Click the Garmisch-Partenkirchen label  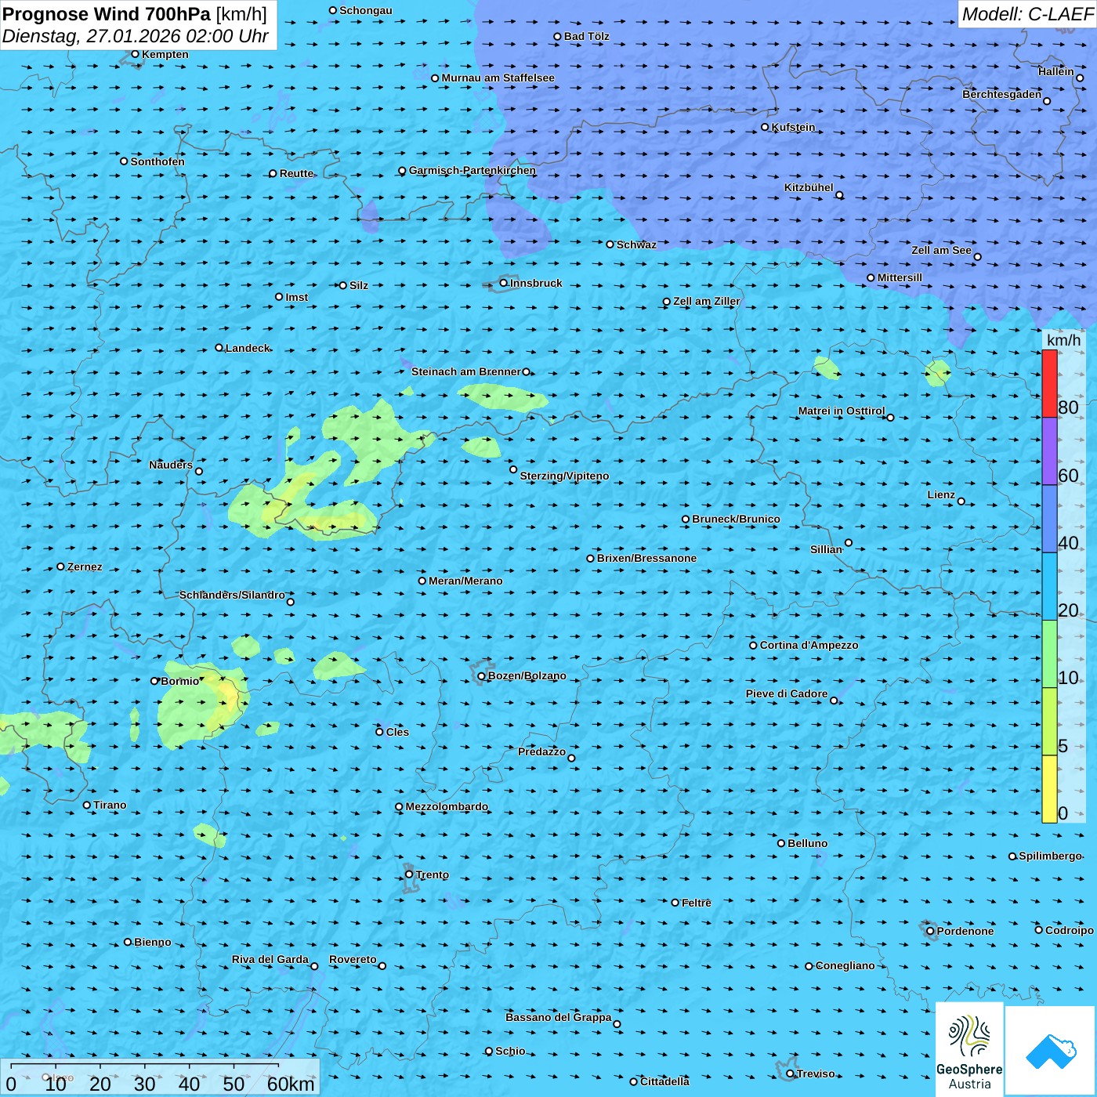pyautogui.click(x=472, y=170)
